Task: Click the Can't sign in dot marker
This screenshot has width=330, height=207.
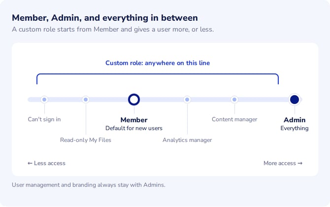Action: 44,100
